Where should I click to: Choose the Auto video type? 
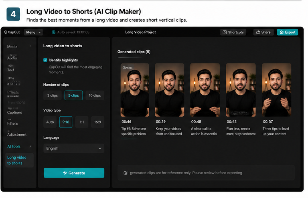tap(50, 122)
